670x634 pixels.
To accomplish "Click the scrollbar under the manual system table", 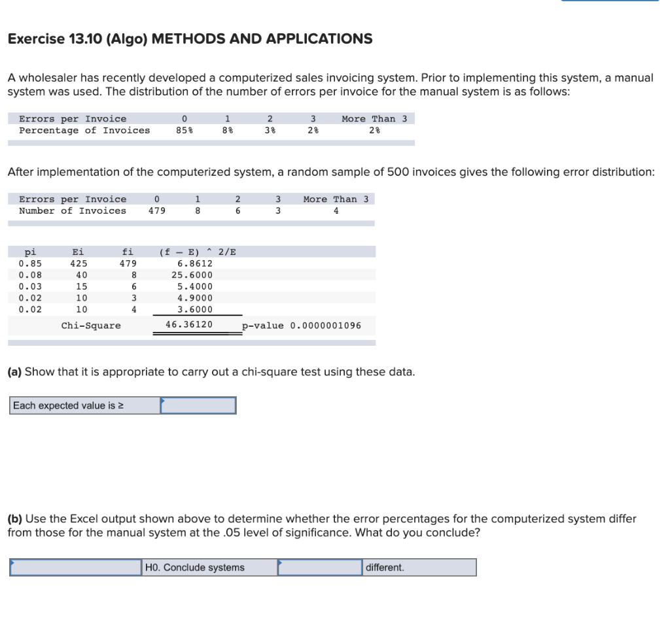I will tap(209, 142).
